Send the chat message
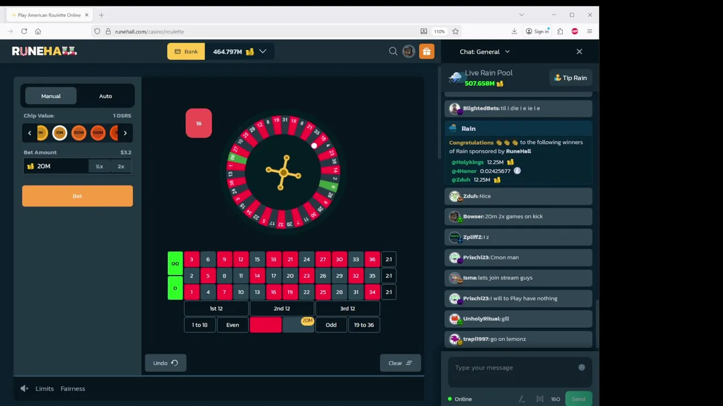The width and height of the screenshot is (723, 406). click(x=578, y=399)
